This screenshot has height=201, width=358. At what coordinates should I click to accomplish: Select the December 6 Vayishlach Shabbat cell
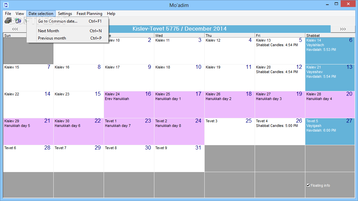(x=330, y=51)
